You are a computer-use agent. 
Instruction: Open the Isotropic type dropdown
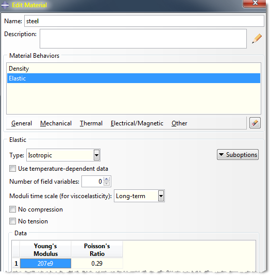pyautogui.click(x=63, y=155)
